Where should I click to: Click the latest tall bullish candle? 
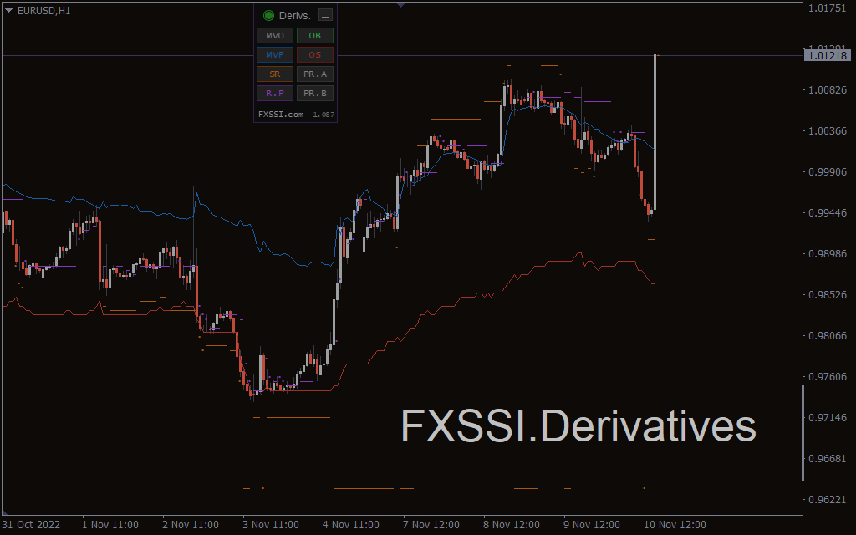coord(655,132)
